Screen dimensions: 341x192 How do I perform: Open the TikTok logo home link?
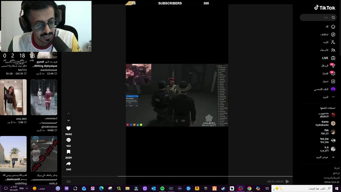(325, 8)
